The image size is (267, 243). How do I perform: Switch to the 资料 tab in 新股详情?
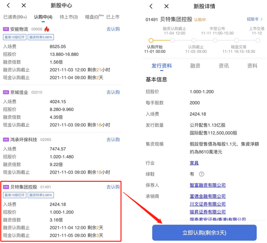coord(252,66)
